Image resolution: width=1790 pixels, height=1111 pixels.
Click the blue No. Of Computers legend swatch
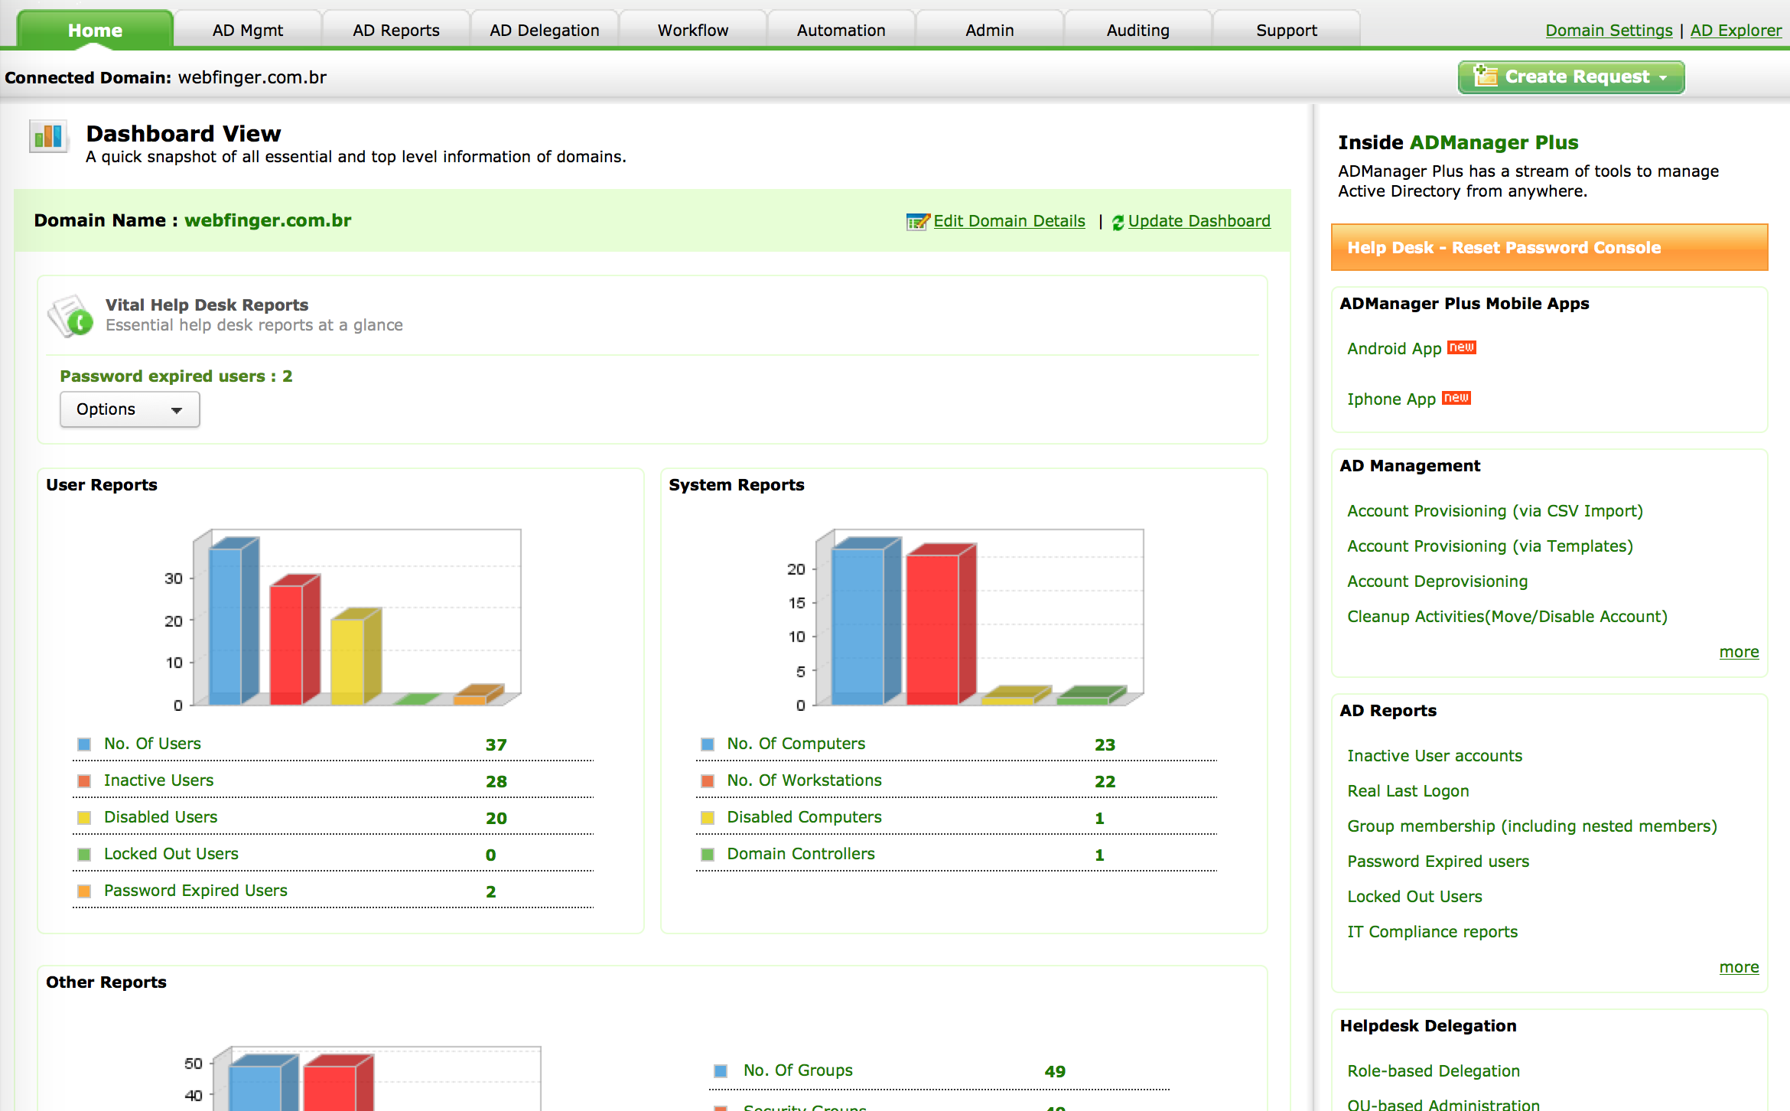click(708, 744)
